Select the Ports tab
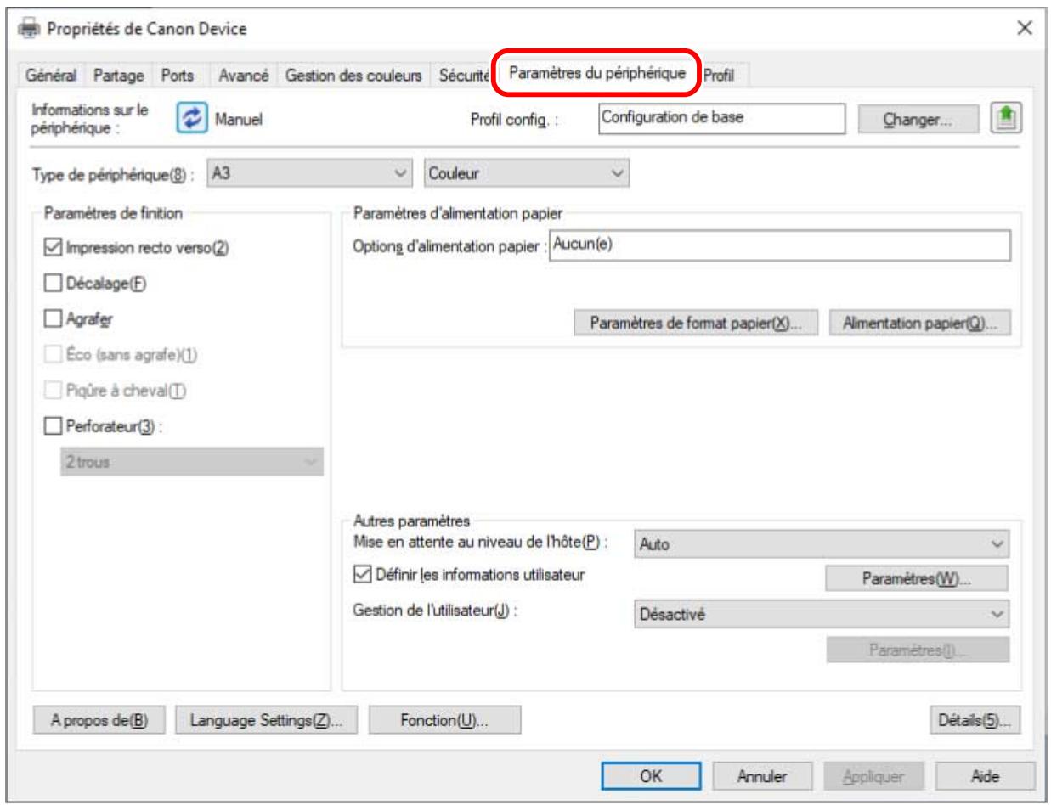 click(x=178, y=76)
